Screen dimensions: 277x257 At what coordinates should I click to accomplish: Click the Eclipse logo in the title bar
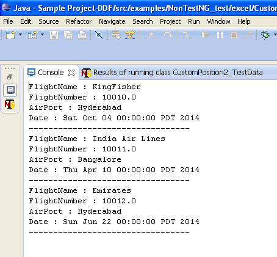click(x=6, y=7)
